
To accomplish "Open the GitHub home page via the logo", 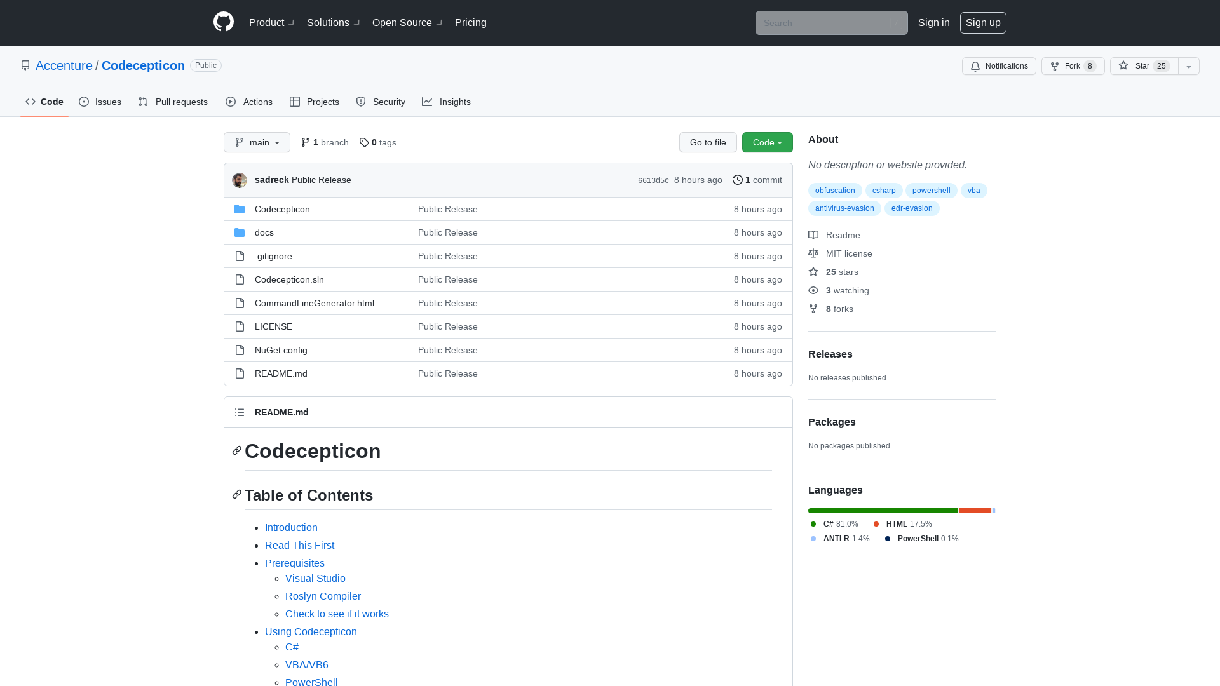I will point(223,22).
